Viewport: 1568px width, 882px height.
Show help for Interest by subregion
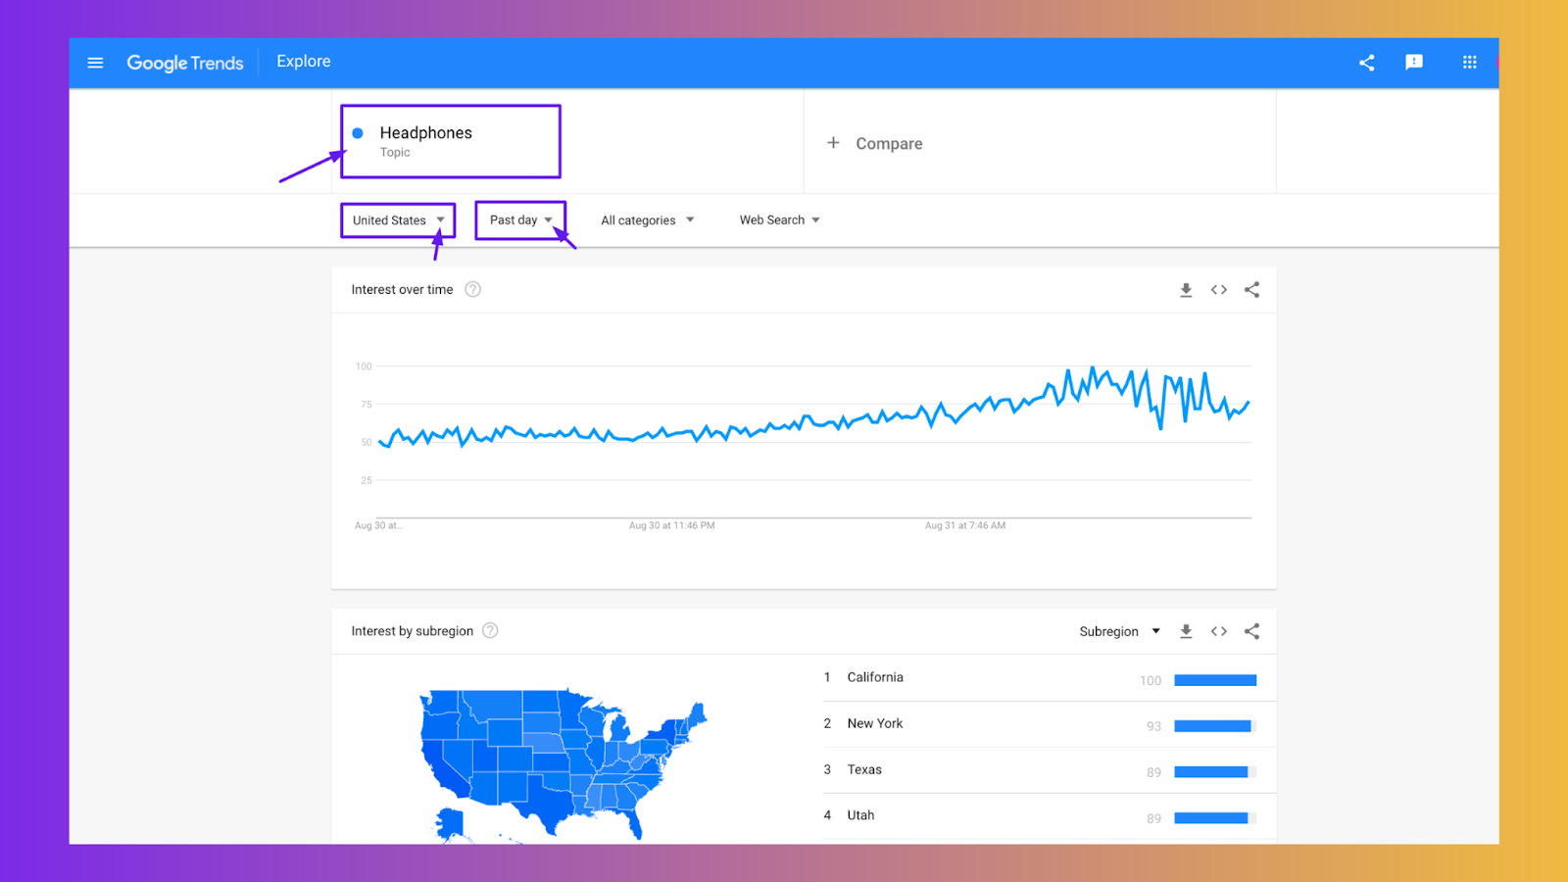point(490,631)
